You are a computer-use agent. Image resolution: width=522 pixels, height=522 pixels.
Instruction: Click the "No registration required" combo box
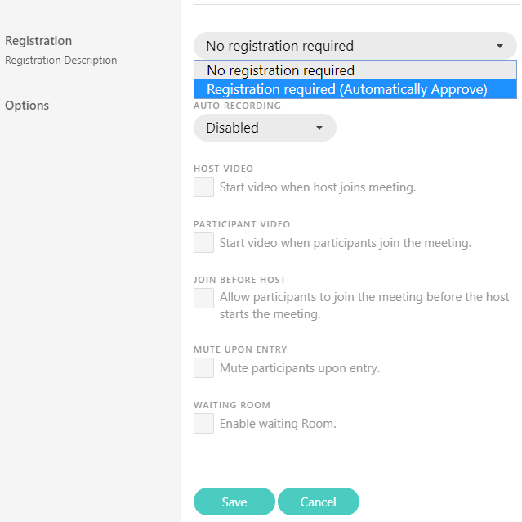point(355,46)
